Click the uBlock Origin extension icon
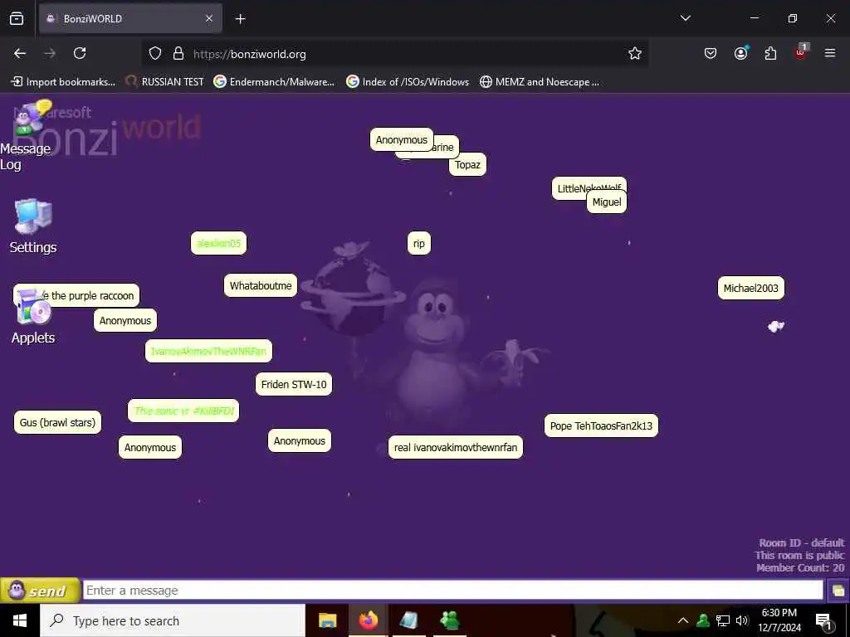 [801, 52]
